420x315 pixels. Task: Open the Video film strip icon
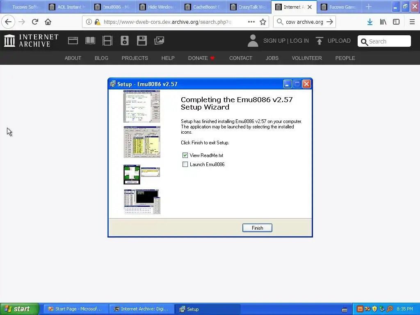tap(107, 41)
